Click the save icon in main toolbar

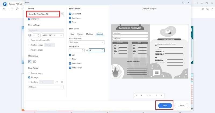12,9
